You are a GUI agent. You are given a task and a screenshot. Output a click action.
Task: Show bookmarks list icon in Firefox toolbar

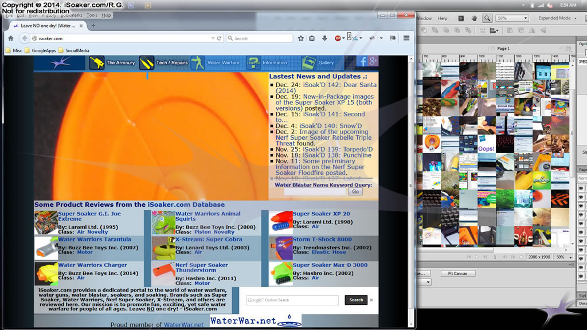[312, 38]
